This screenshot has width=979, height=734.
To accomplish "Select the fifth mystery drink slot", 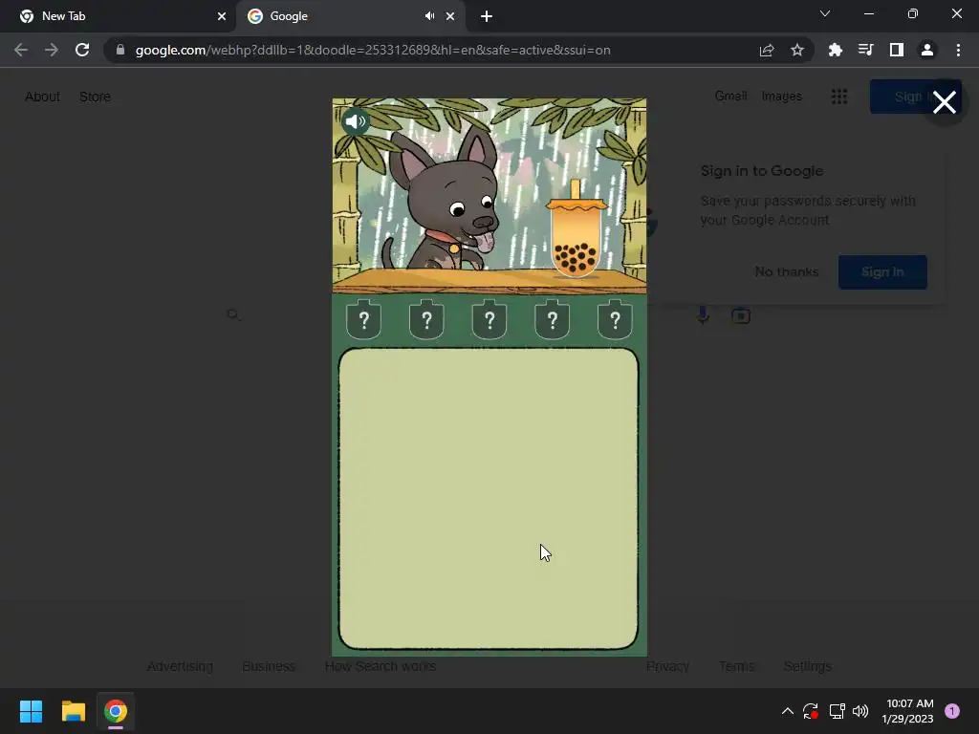I will (615, 319).
